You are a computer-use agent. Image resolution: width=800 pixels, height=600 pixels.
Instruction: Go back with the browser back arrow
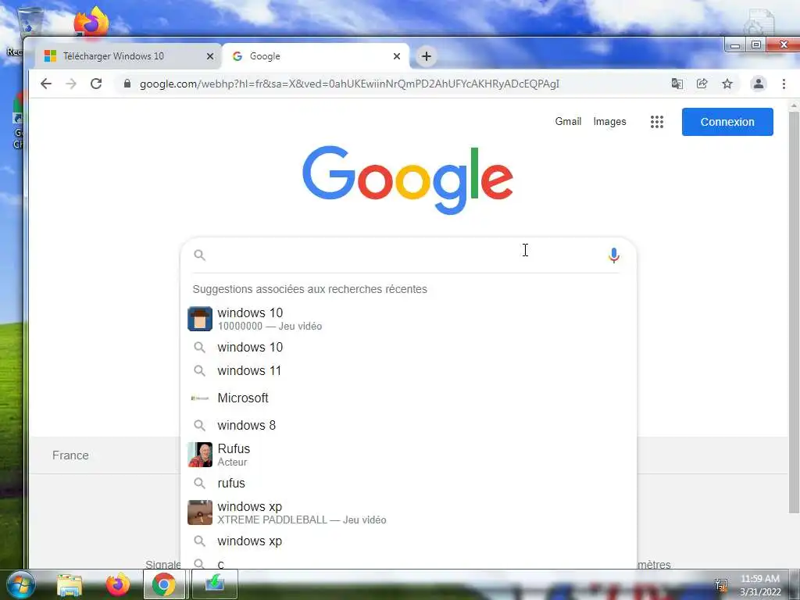(46, 84)
